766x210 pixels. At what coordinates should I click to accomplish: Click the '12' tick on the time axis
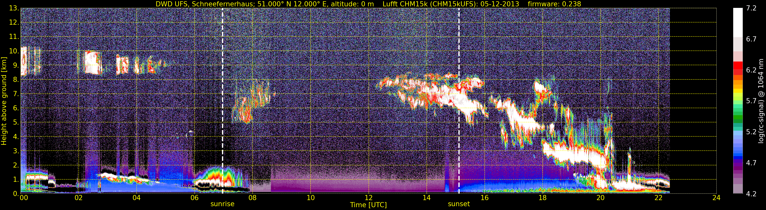click(368, 198)
